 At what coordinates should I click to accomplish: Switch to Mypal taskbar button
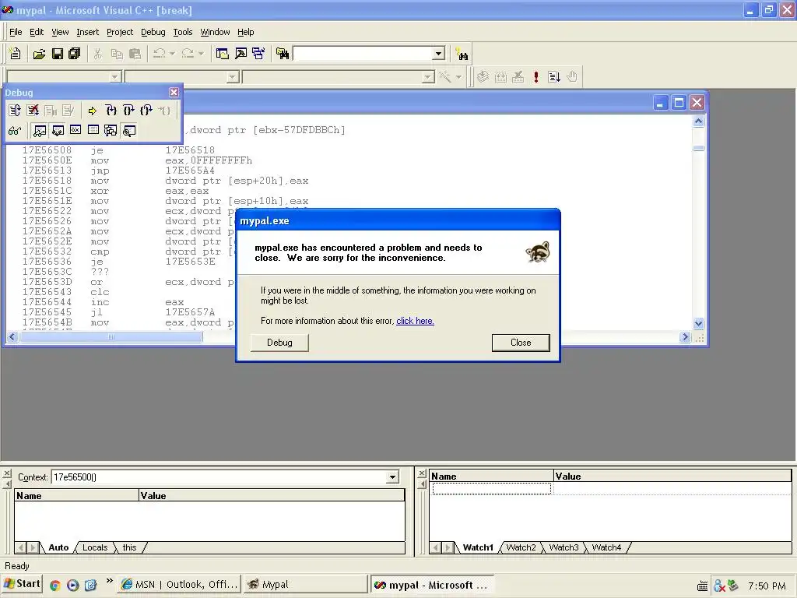coord(305,585)
